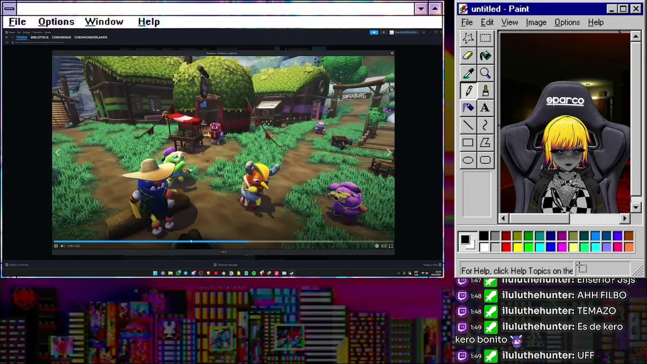Click Paint's horizontal scrollbar right arrow
This screenshot has width=647, height=364.
coord(625,218)
